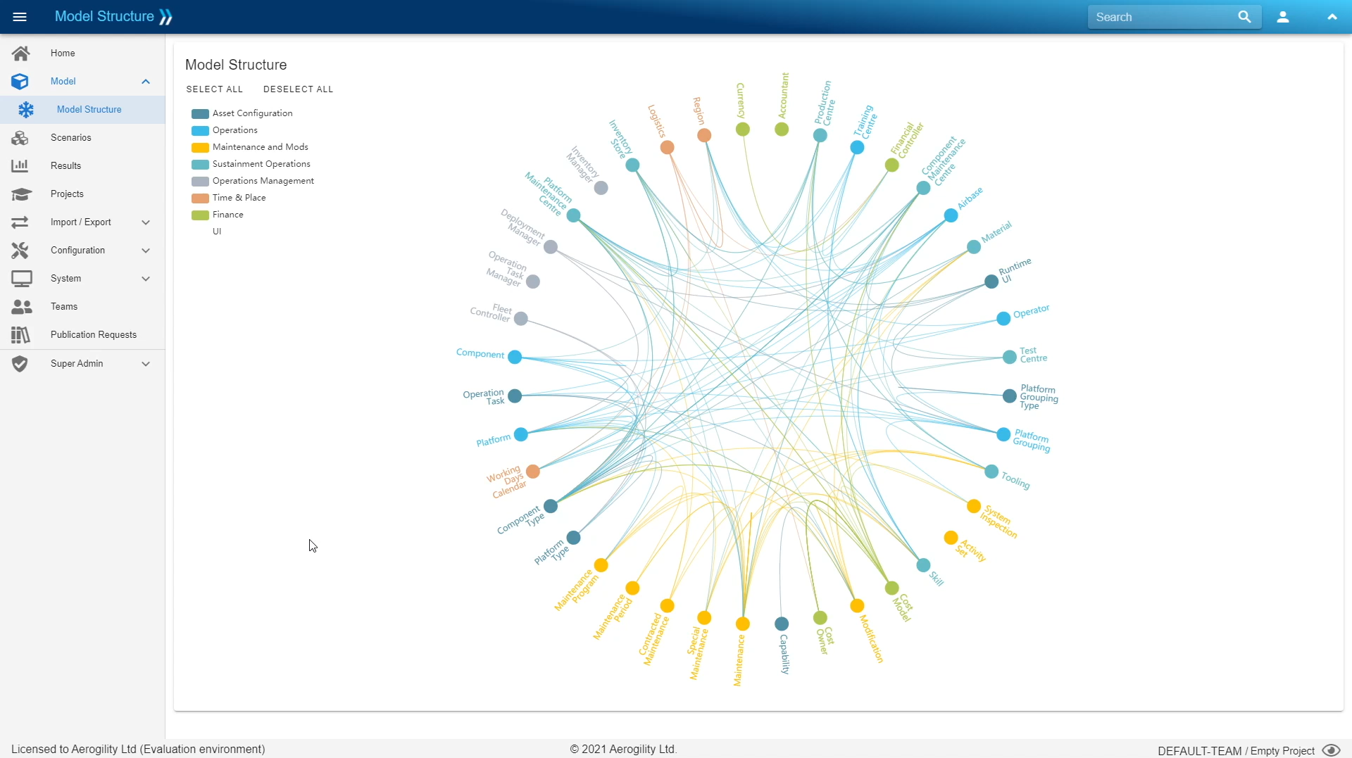
Task: Collapse the Model section chevron
Action: (146, 82)
